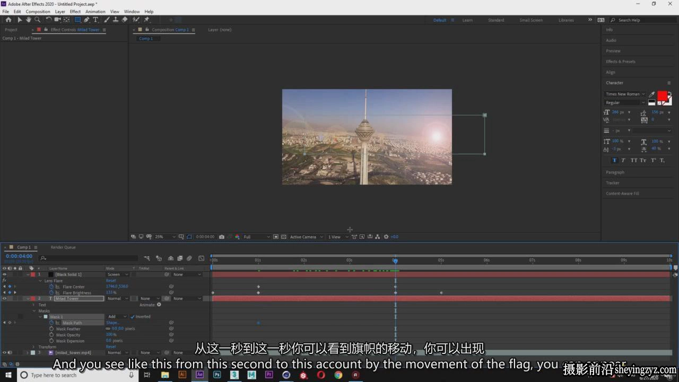Viewport: 679px width, 382px height.
Task: Toggle the transparency grid icon in viewer
Action: pyautogui.click(x=284, y=237)
